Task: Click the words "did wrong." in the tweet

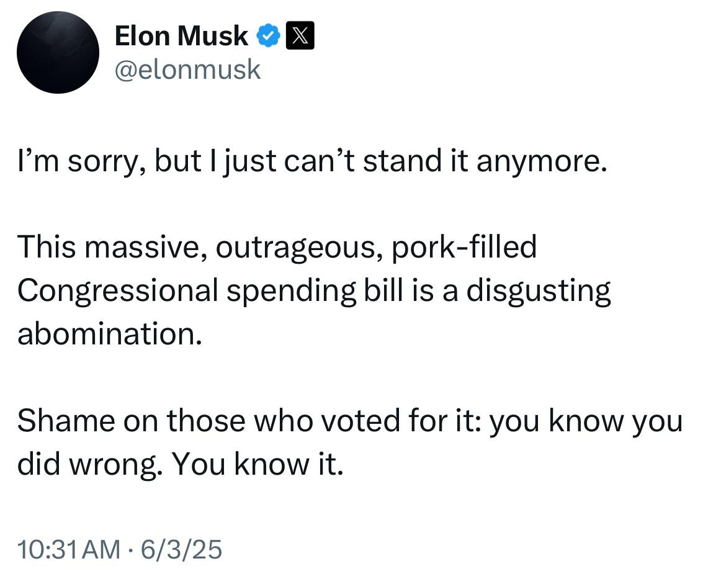Action: 90,464
